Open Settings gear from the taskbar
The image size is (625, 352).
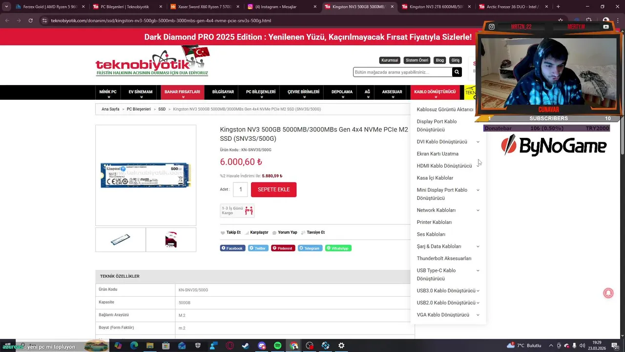[341, 346]
